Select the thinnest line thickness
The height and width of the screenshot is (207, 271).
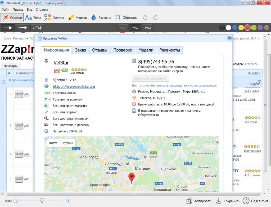click(x=123, y=28)
